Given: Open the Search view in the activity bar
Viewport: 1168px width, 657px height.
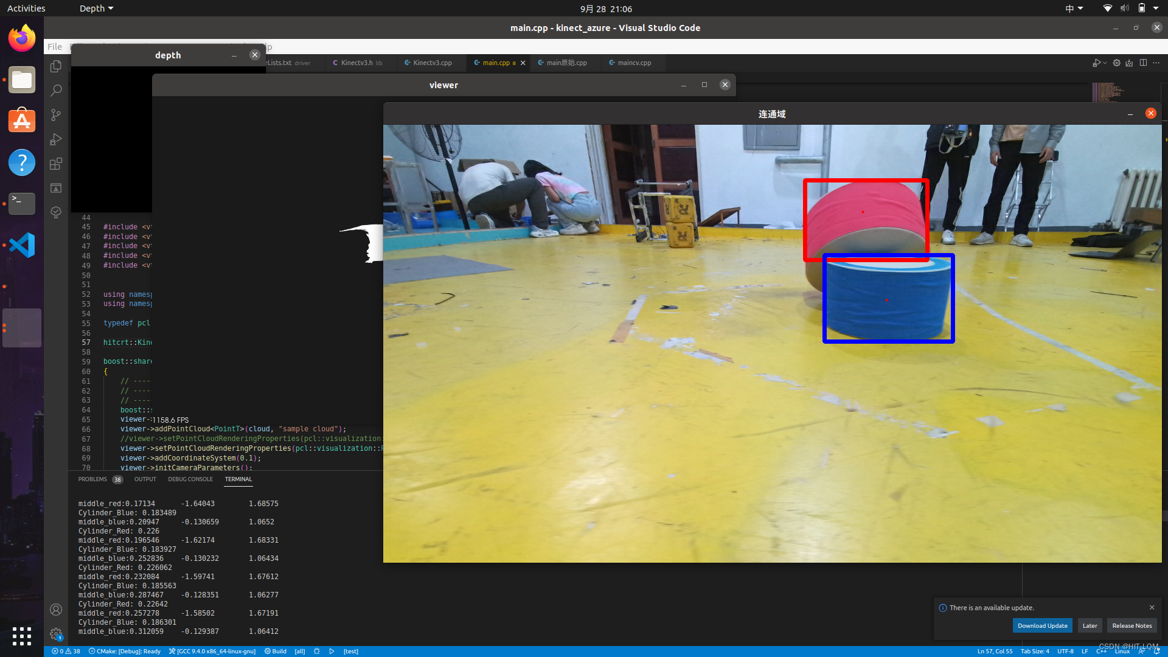Looking at the screenshot, I should click(55, 90).
